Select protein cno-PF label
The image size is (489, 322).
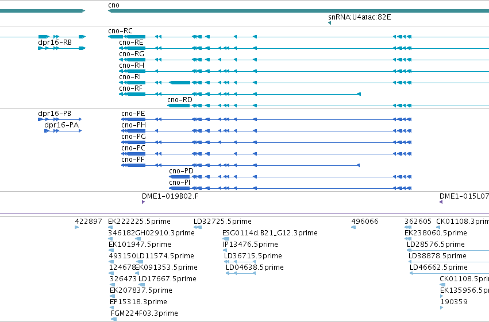click(133, 160)
